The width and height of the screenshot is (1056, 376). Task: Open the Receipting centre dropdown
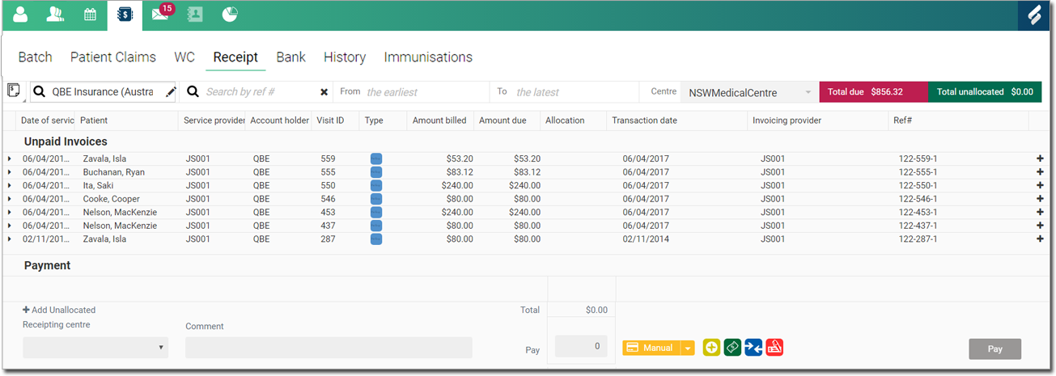click(95, 348)
